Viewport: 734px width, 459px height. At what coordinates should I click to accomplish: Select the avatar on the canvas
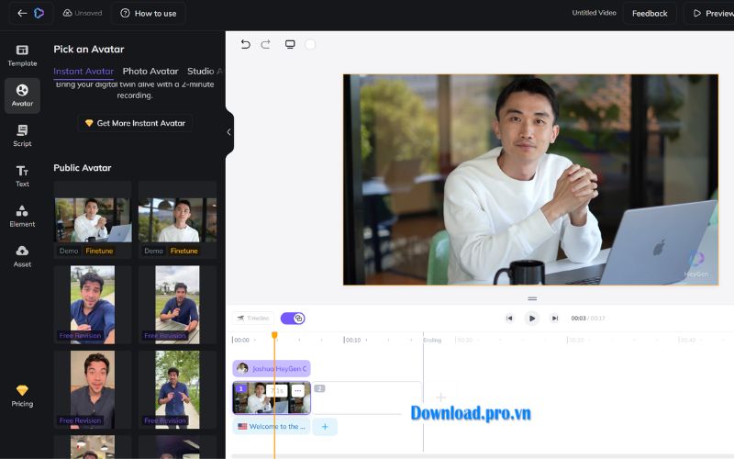[x=530, y=179]
